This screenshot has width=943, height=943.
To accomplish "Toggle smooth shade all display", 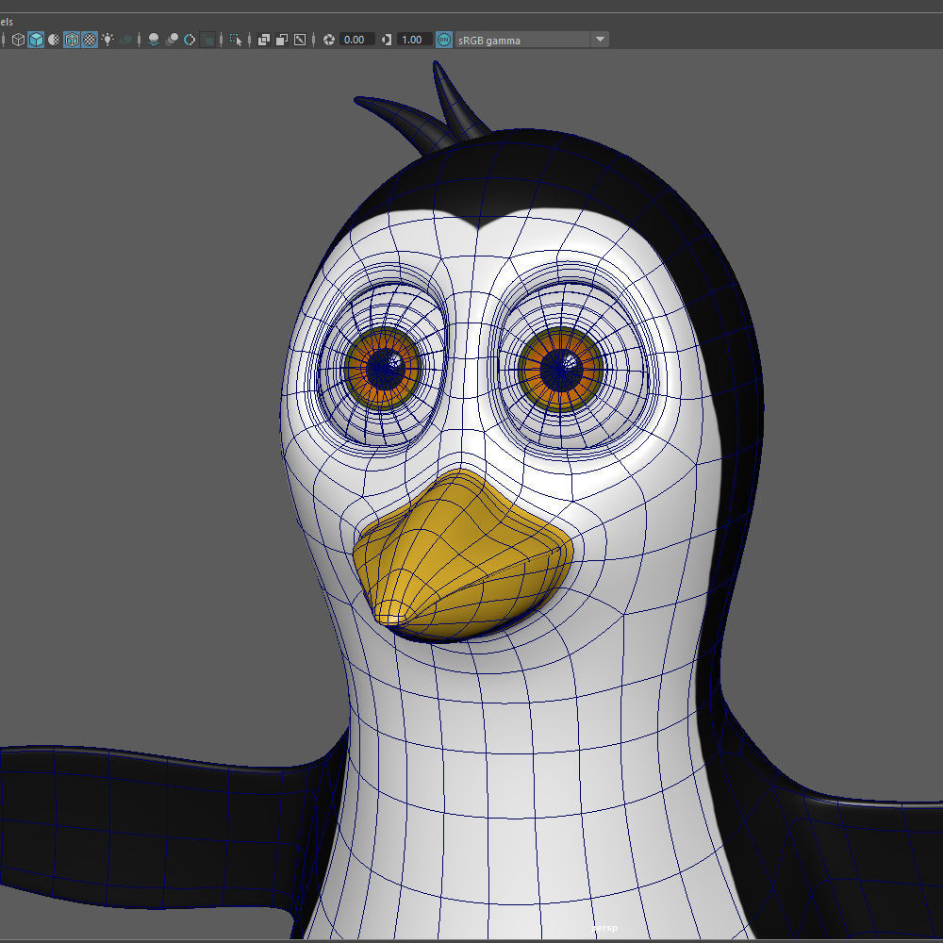I will 36,40.
